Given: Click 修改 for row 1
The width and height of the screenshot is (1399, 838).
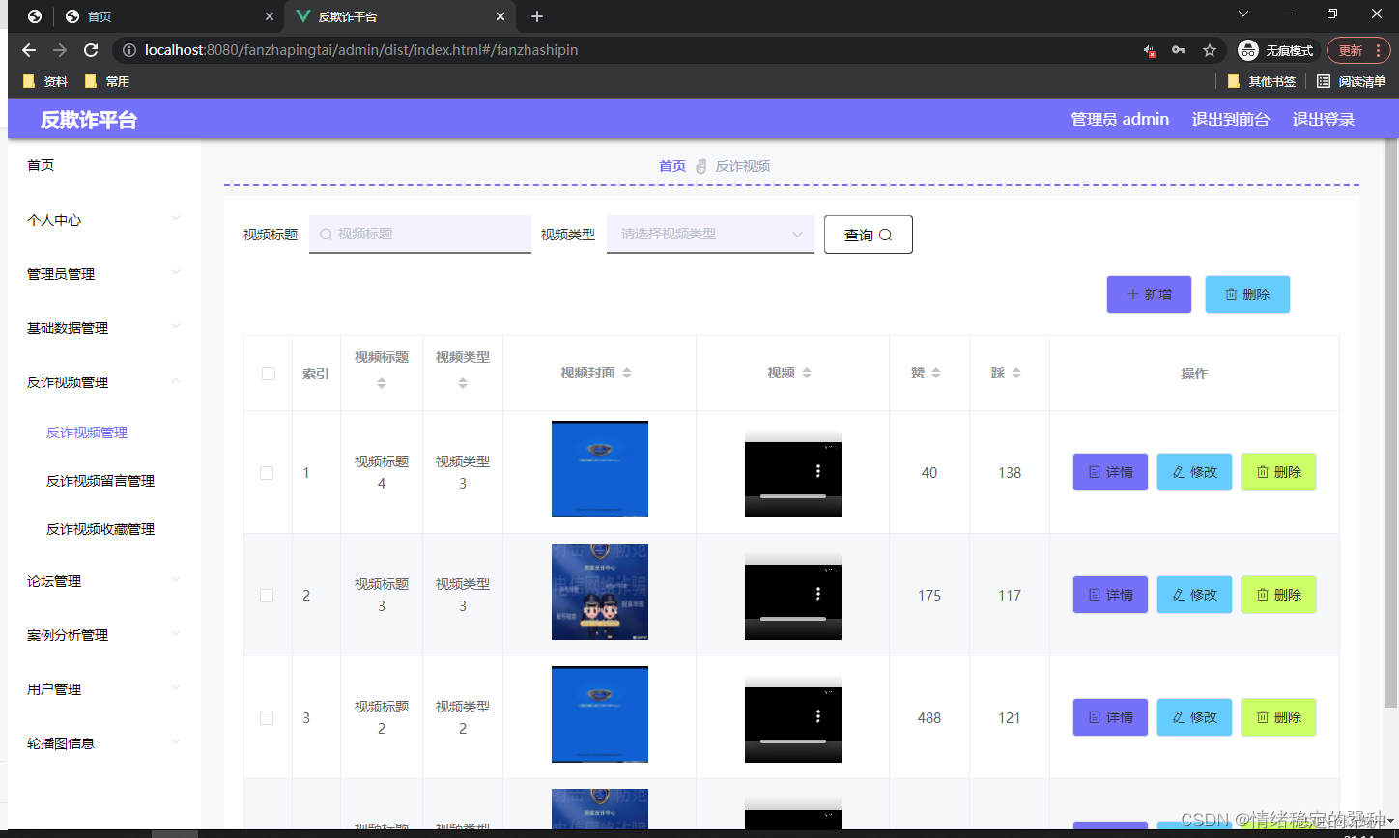Looking at the screenshot, I should [1194, 472].
